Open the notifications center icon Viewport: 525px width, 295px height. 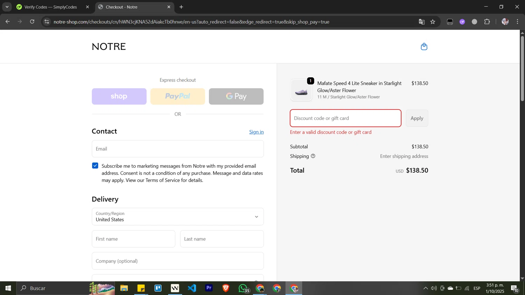(x=515, y=289)
